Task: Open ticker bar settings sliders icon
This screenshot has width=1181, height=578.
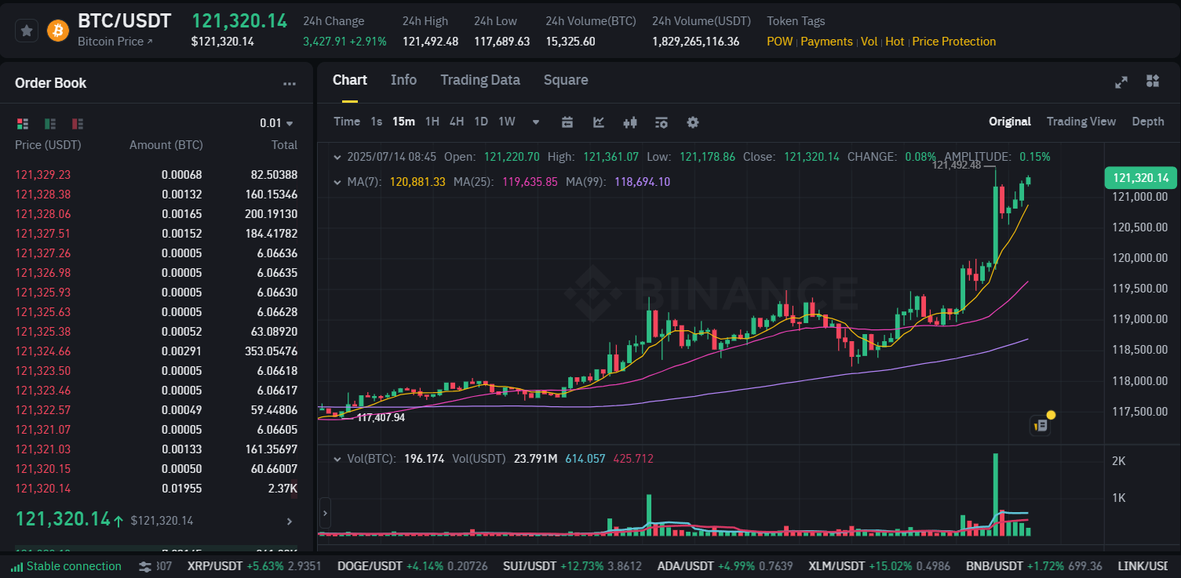Action: (x=145, y=566)
